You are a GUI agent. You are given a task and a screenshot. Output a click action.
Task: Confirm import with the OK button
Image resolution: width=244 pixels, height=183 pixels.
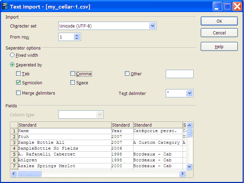219,21
